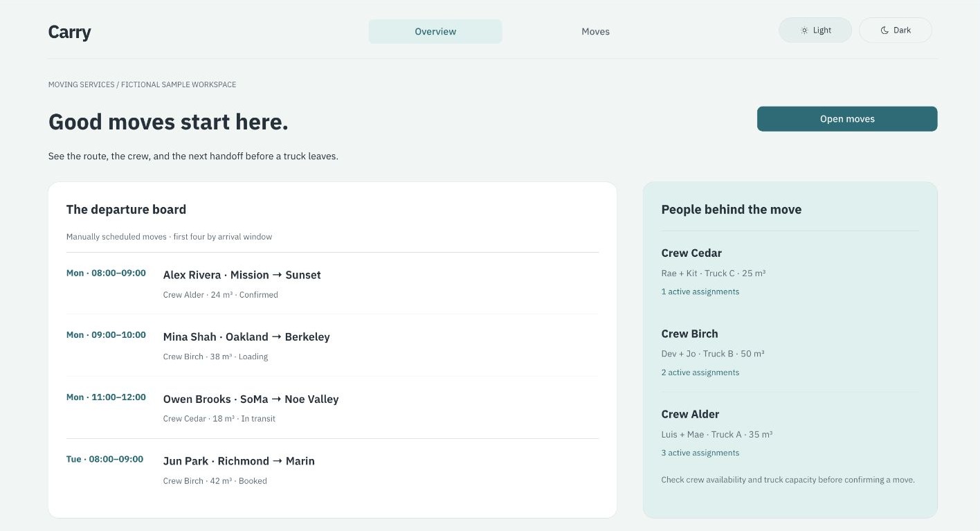
Task: Click 3 active assignments under Crew Alder
Action: coord(700,453)
